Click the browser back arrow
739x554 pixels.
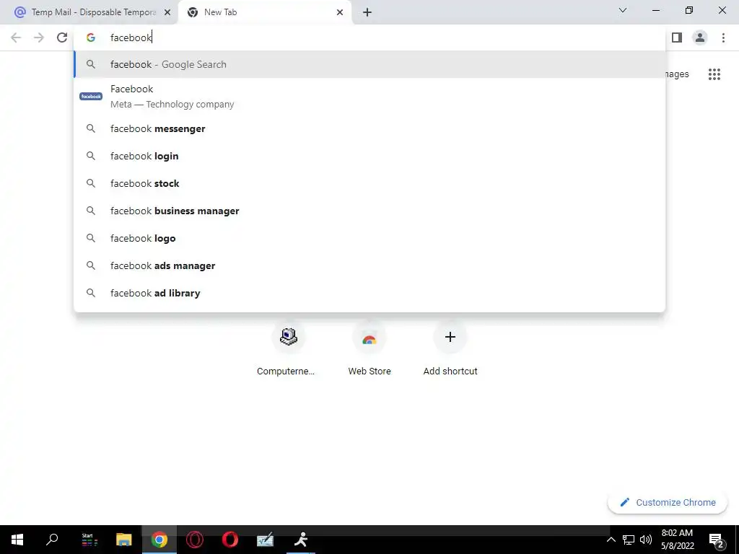coord(16,38)
